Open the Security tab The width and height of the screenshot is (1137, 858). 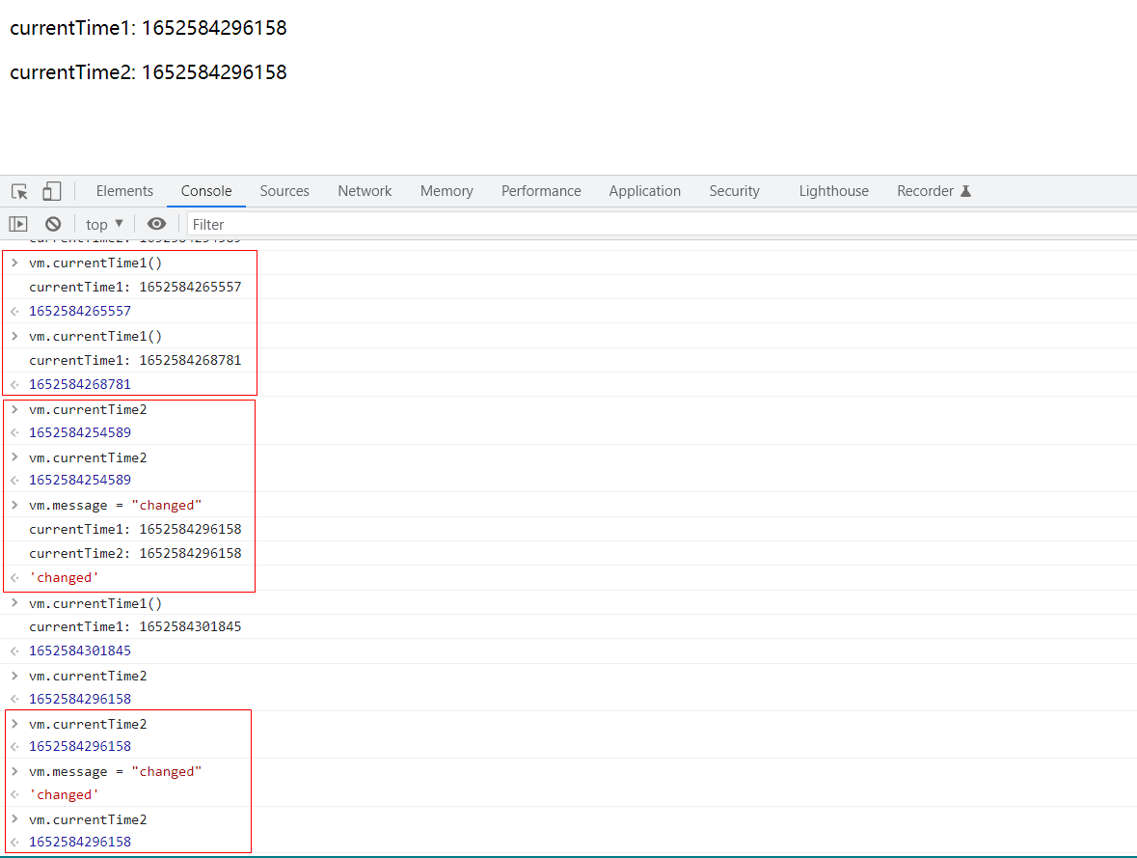(735, 191)
